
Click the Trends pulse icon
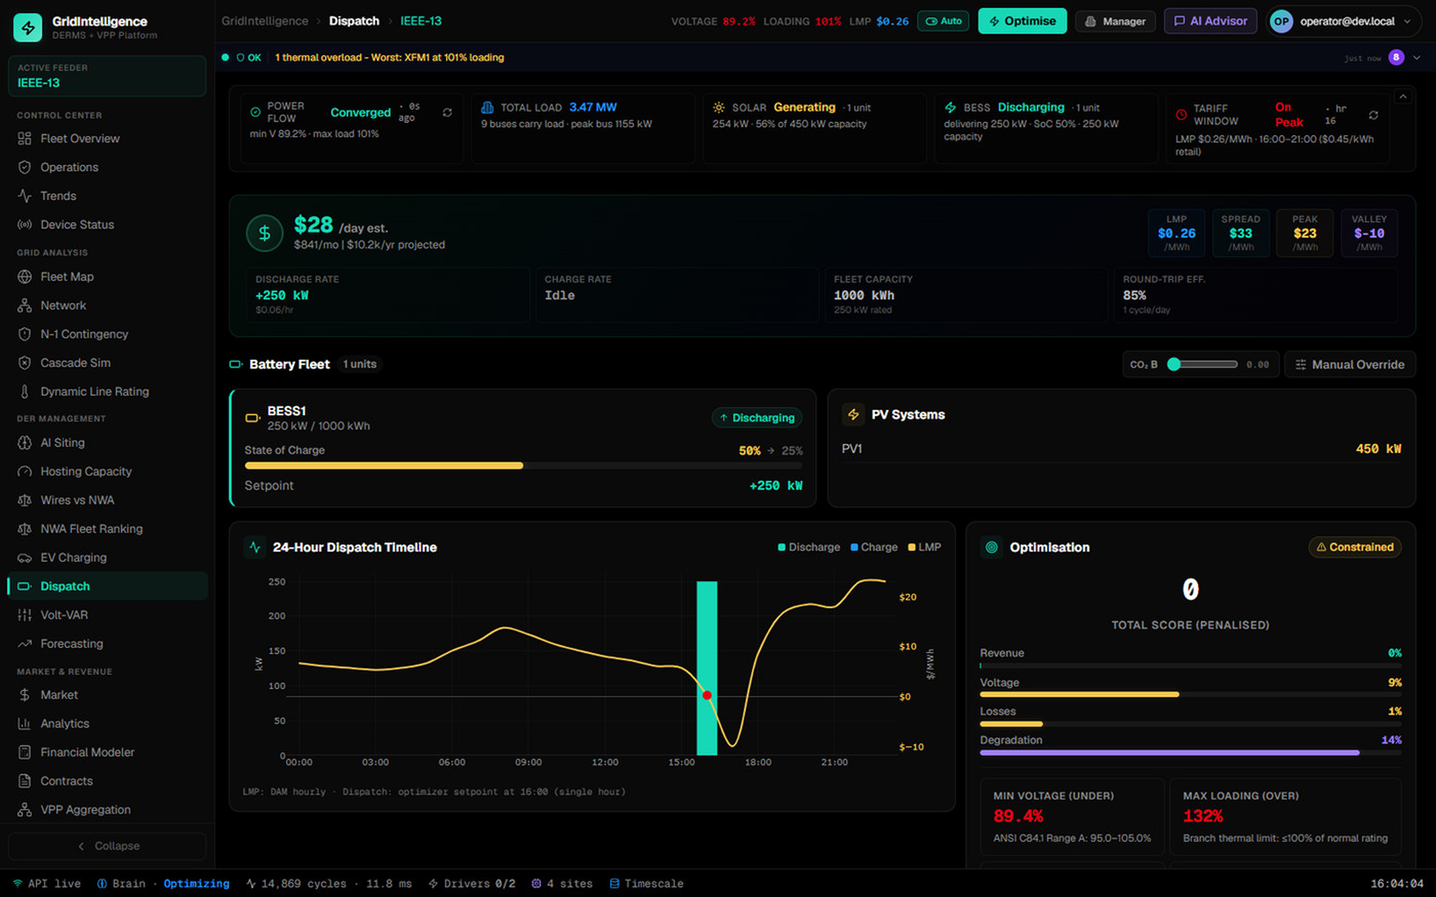click(25, 196)
